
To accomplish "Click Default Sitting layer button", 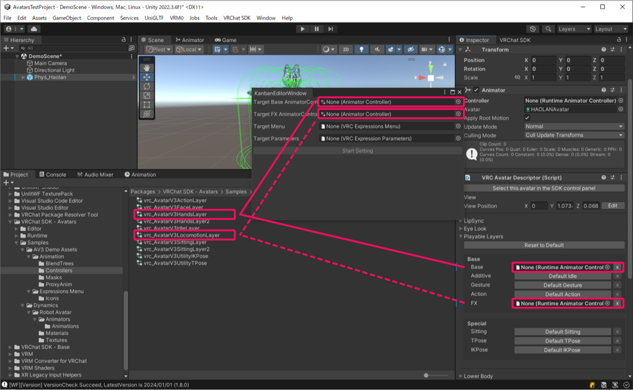I will coord(562,332).
